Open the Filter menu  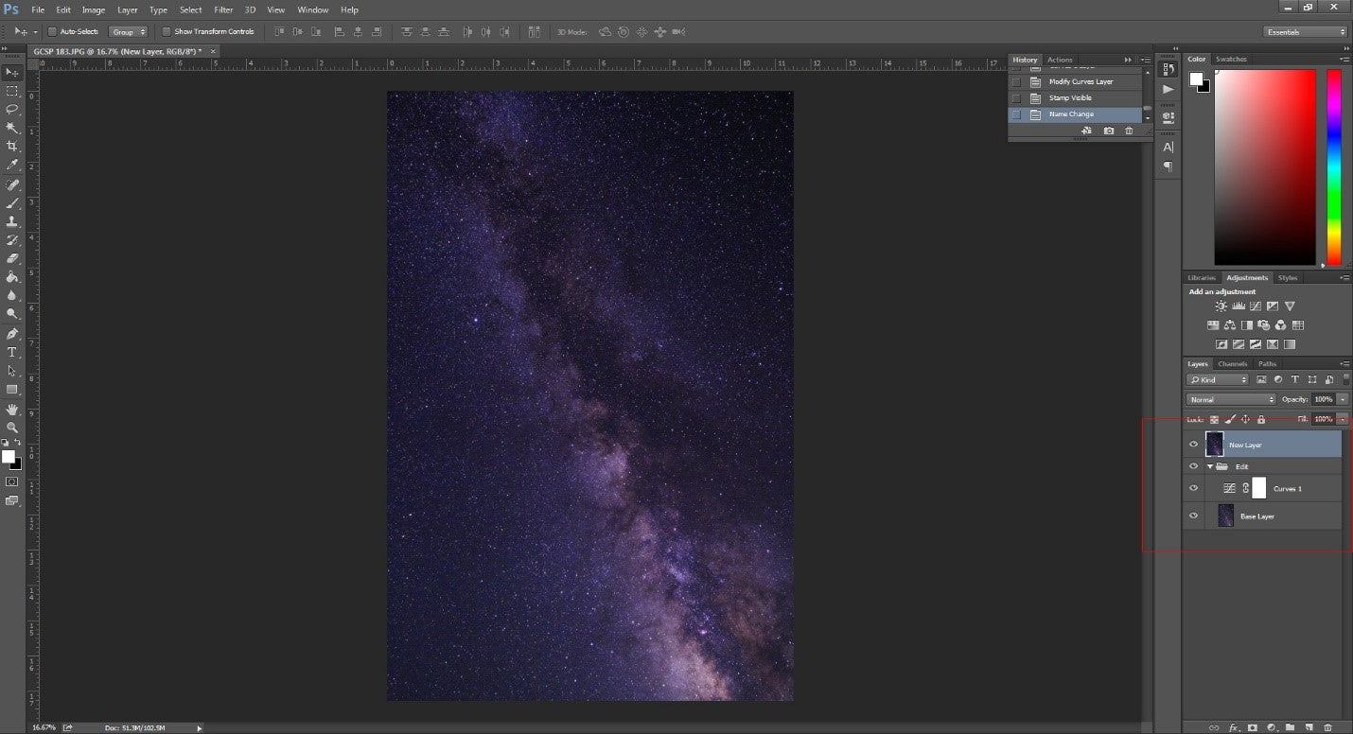(223, 9)
